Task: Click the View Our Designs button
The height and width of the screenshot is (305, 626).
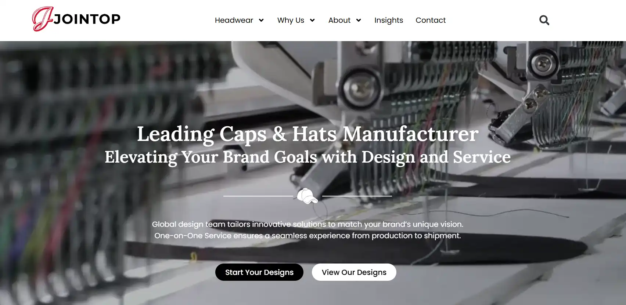Action: pos(354,272)
